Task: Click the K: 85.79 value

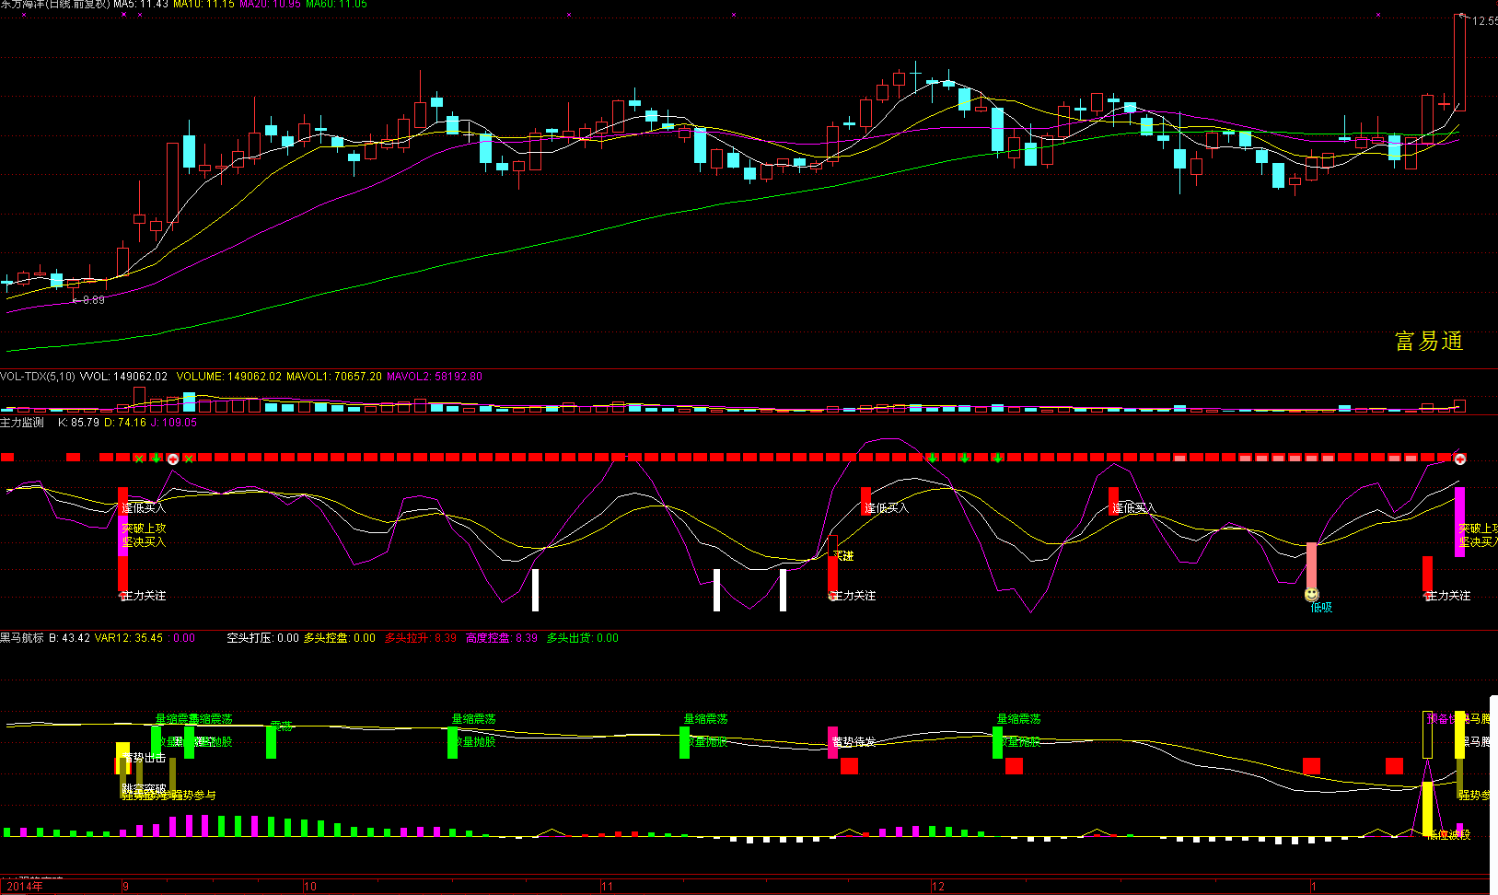Action: 78,423
